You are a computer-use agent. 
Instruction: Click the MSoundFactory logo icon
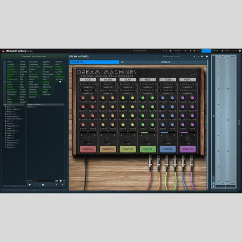pos(3,51)
